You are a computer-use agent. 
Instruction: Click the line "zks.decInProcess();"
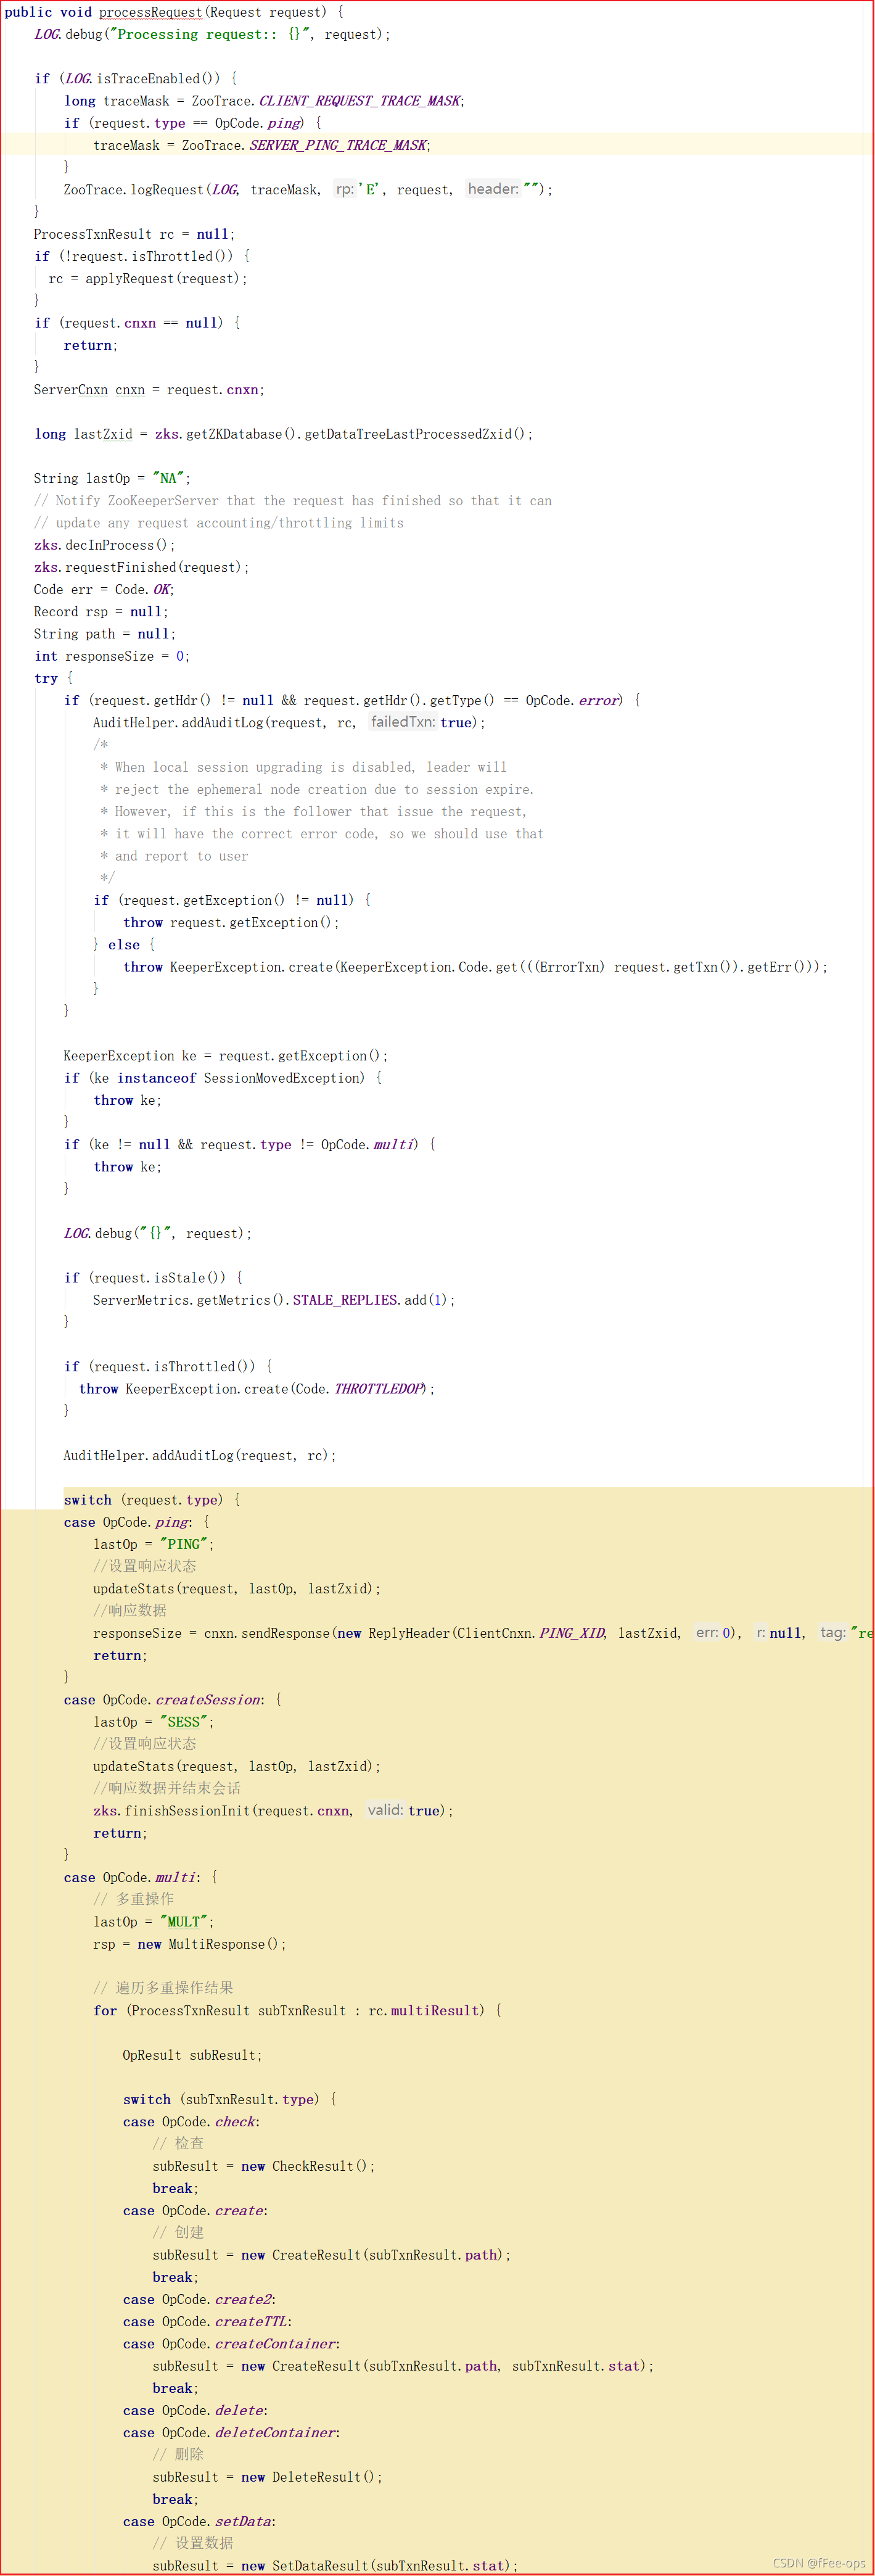(x=104, y=545)
